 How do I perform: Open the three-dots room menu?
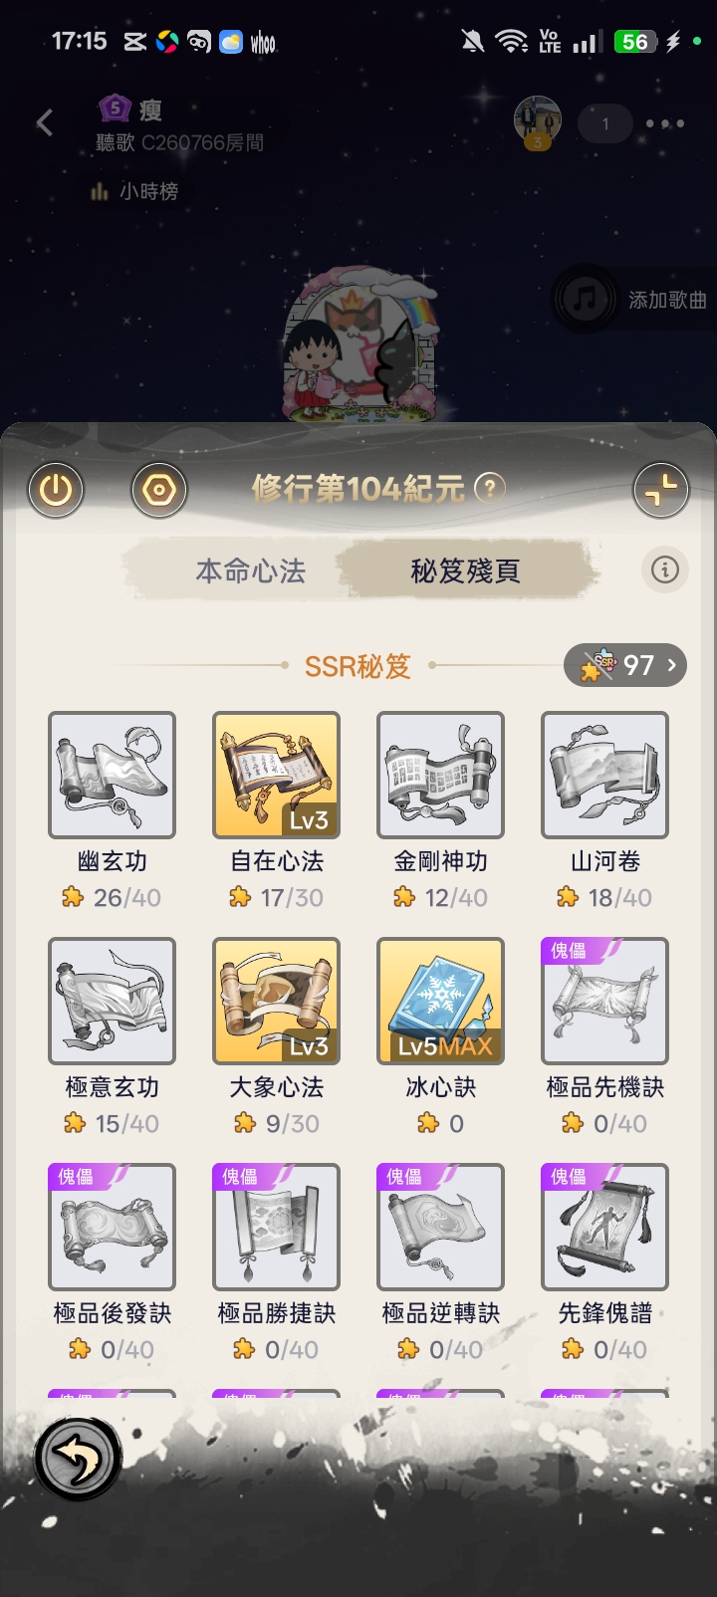pyautogui.click(x=665, y=123)
